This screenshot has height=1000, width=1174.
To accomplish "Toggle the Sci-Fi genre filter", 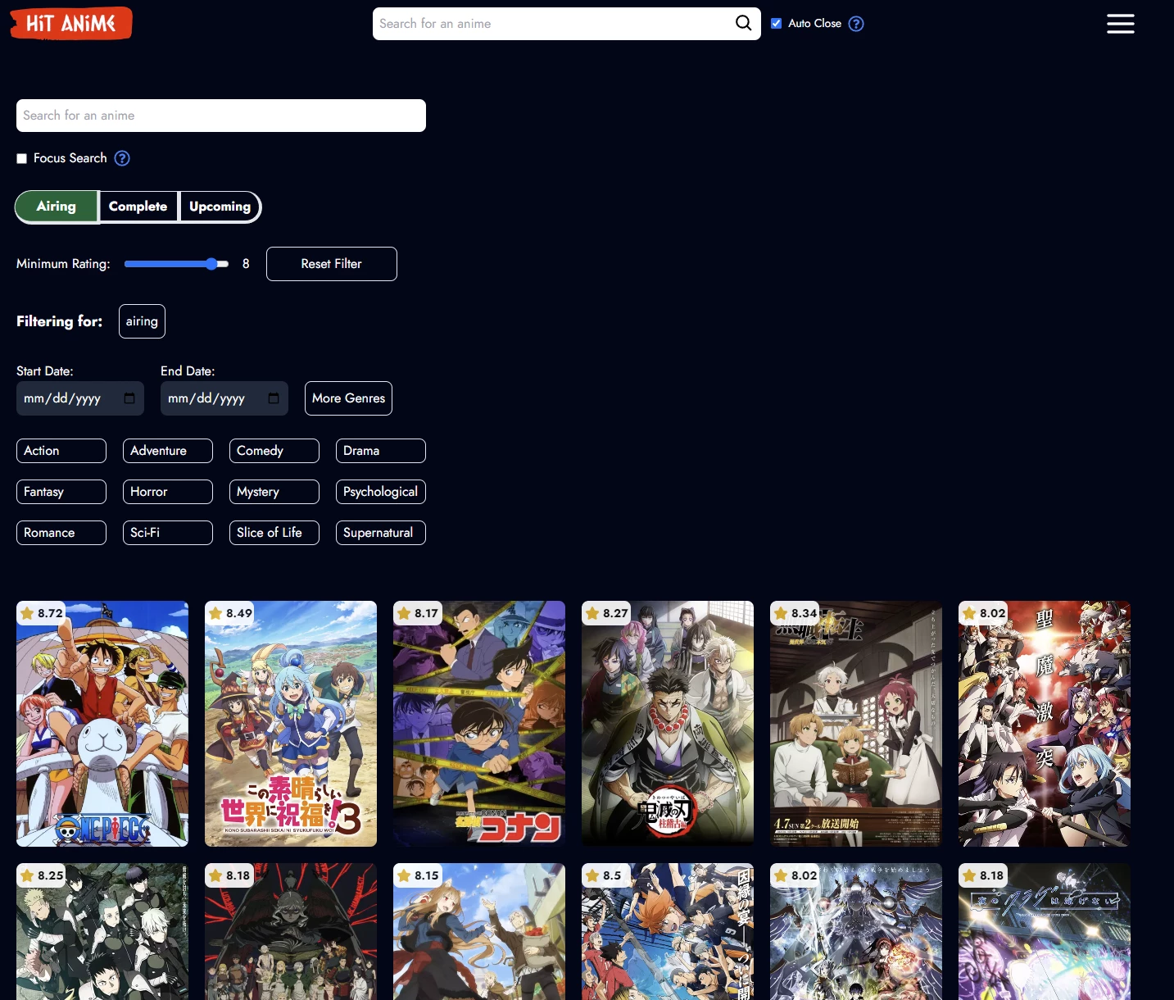I will 168,533.
